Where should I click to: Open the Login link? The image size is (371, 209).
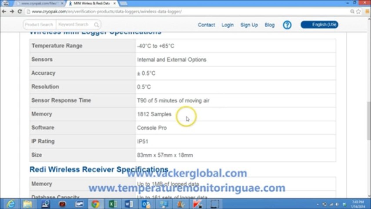[x=227, y=25]
